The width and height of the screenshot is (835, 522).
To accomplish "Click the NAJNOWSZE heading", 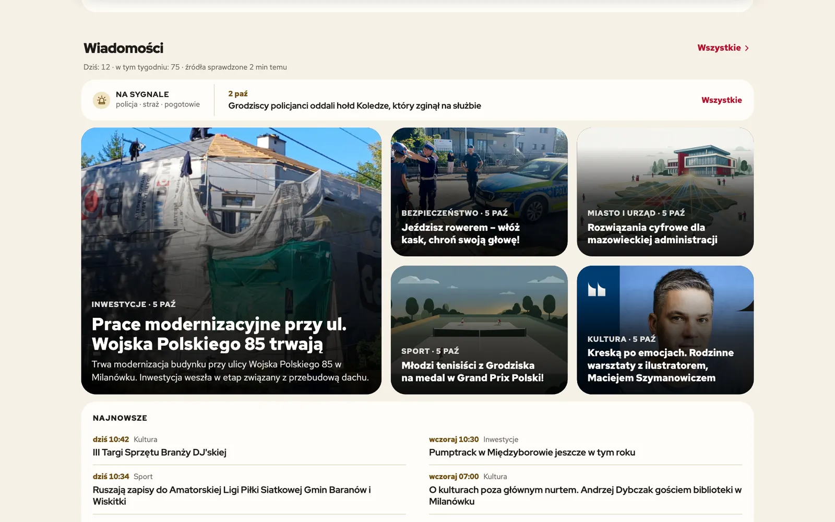I will (120, 418).
